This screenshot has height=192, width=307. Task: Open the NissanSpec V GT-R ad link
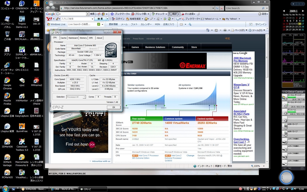pos(241,86)
